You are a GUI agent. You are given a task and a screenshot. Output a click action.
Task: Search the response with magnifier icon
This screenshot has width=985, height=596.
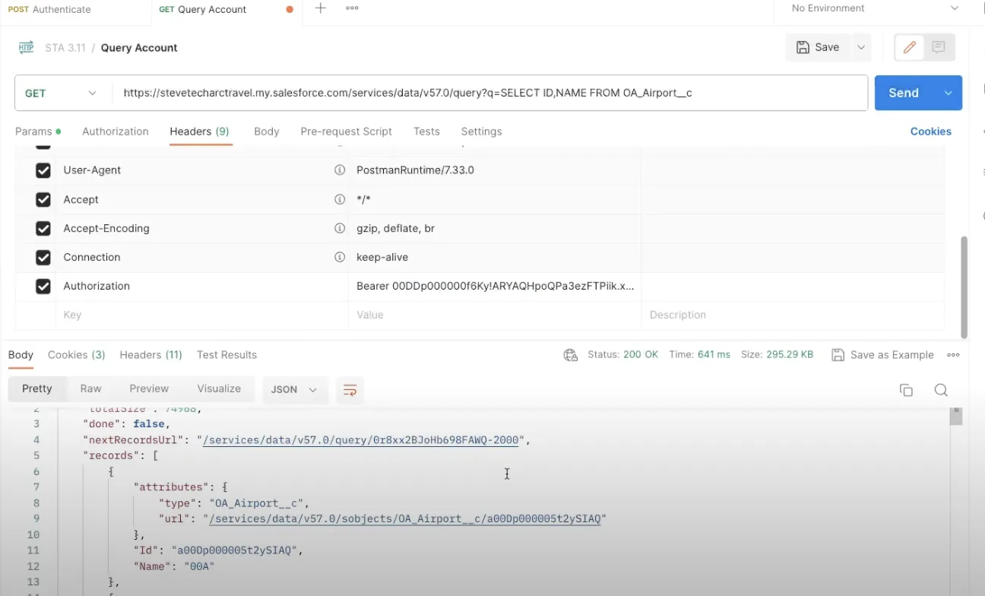click(x=941, y=390)
